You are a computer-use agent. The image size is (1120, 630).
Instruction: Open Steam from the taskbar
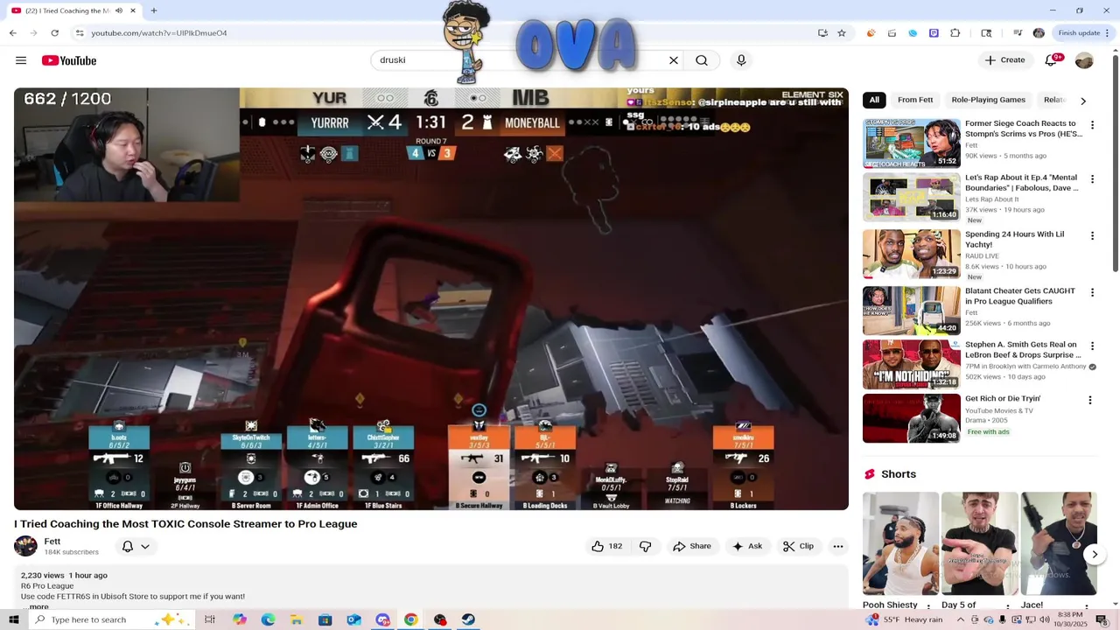click(468, 619)
